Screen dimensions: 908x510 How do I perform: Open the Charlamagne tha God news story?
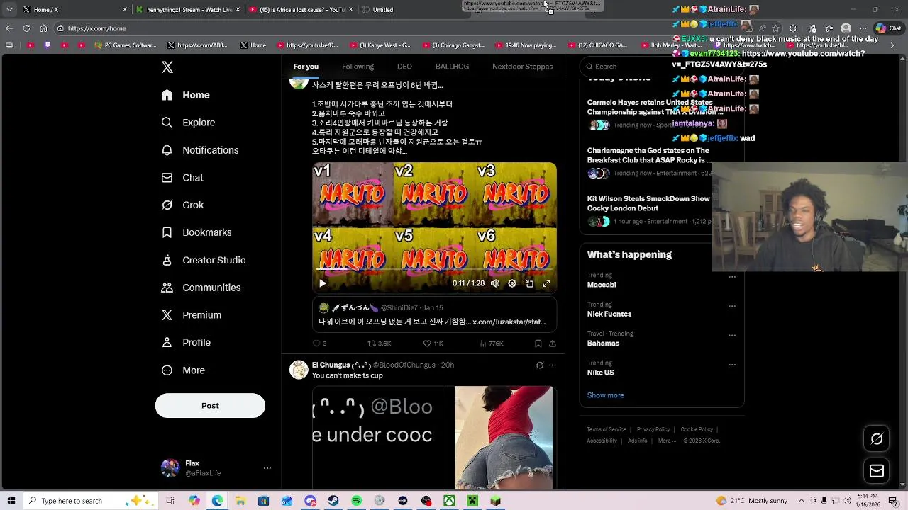click(650, 162)
